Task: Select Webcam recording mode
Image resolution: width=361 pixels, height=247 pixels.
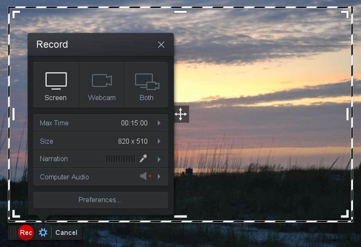Action: tap(102, 85)
